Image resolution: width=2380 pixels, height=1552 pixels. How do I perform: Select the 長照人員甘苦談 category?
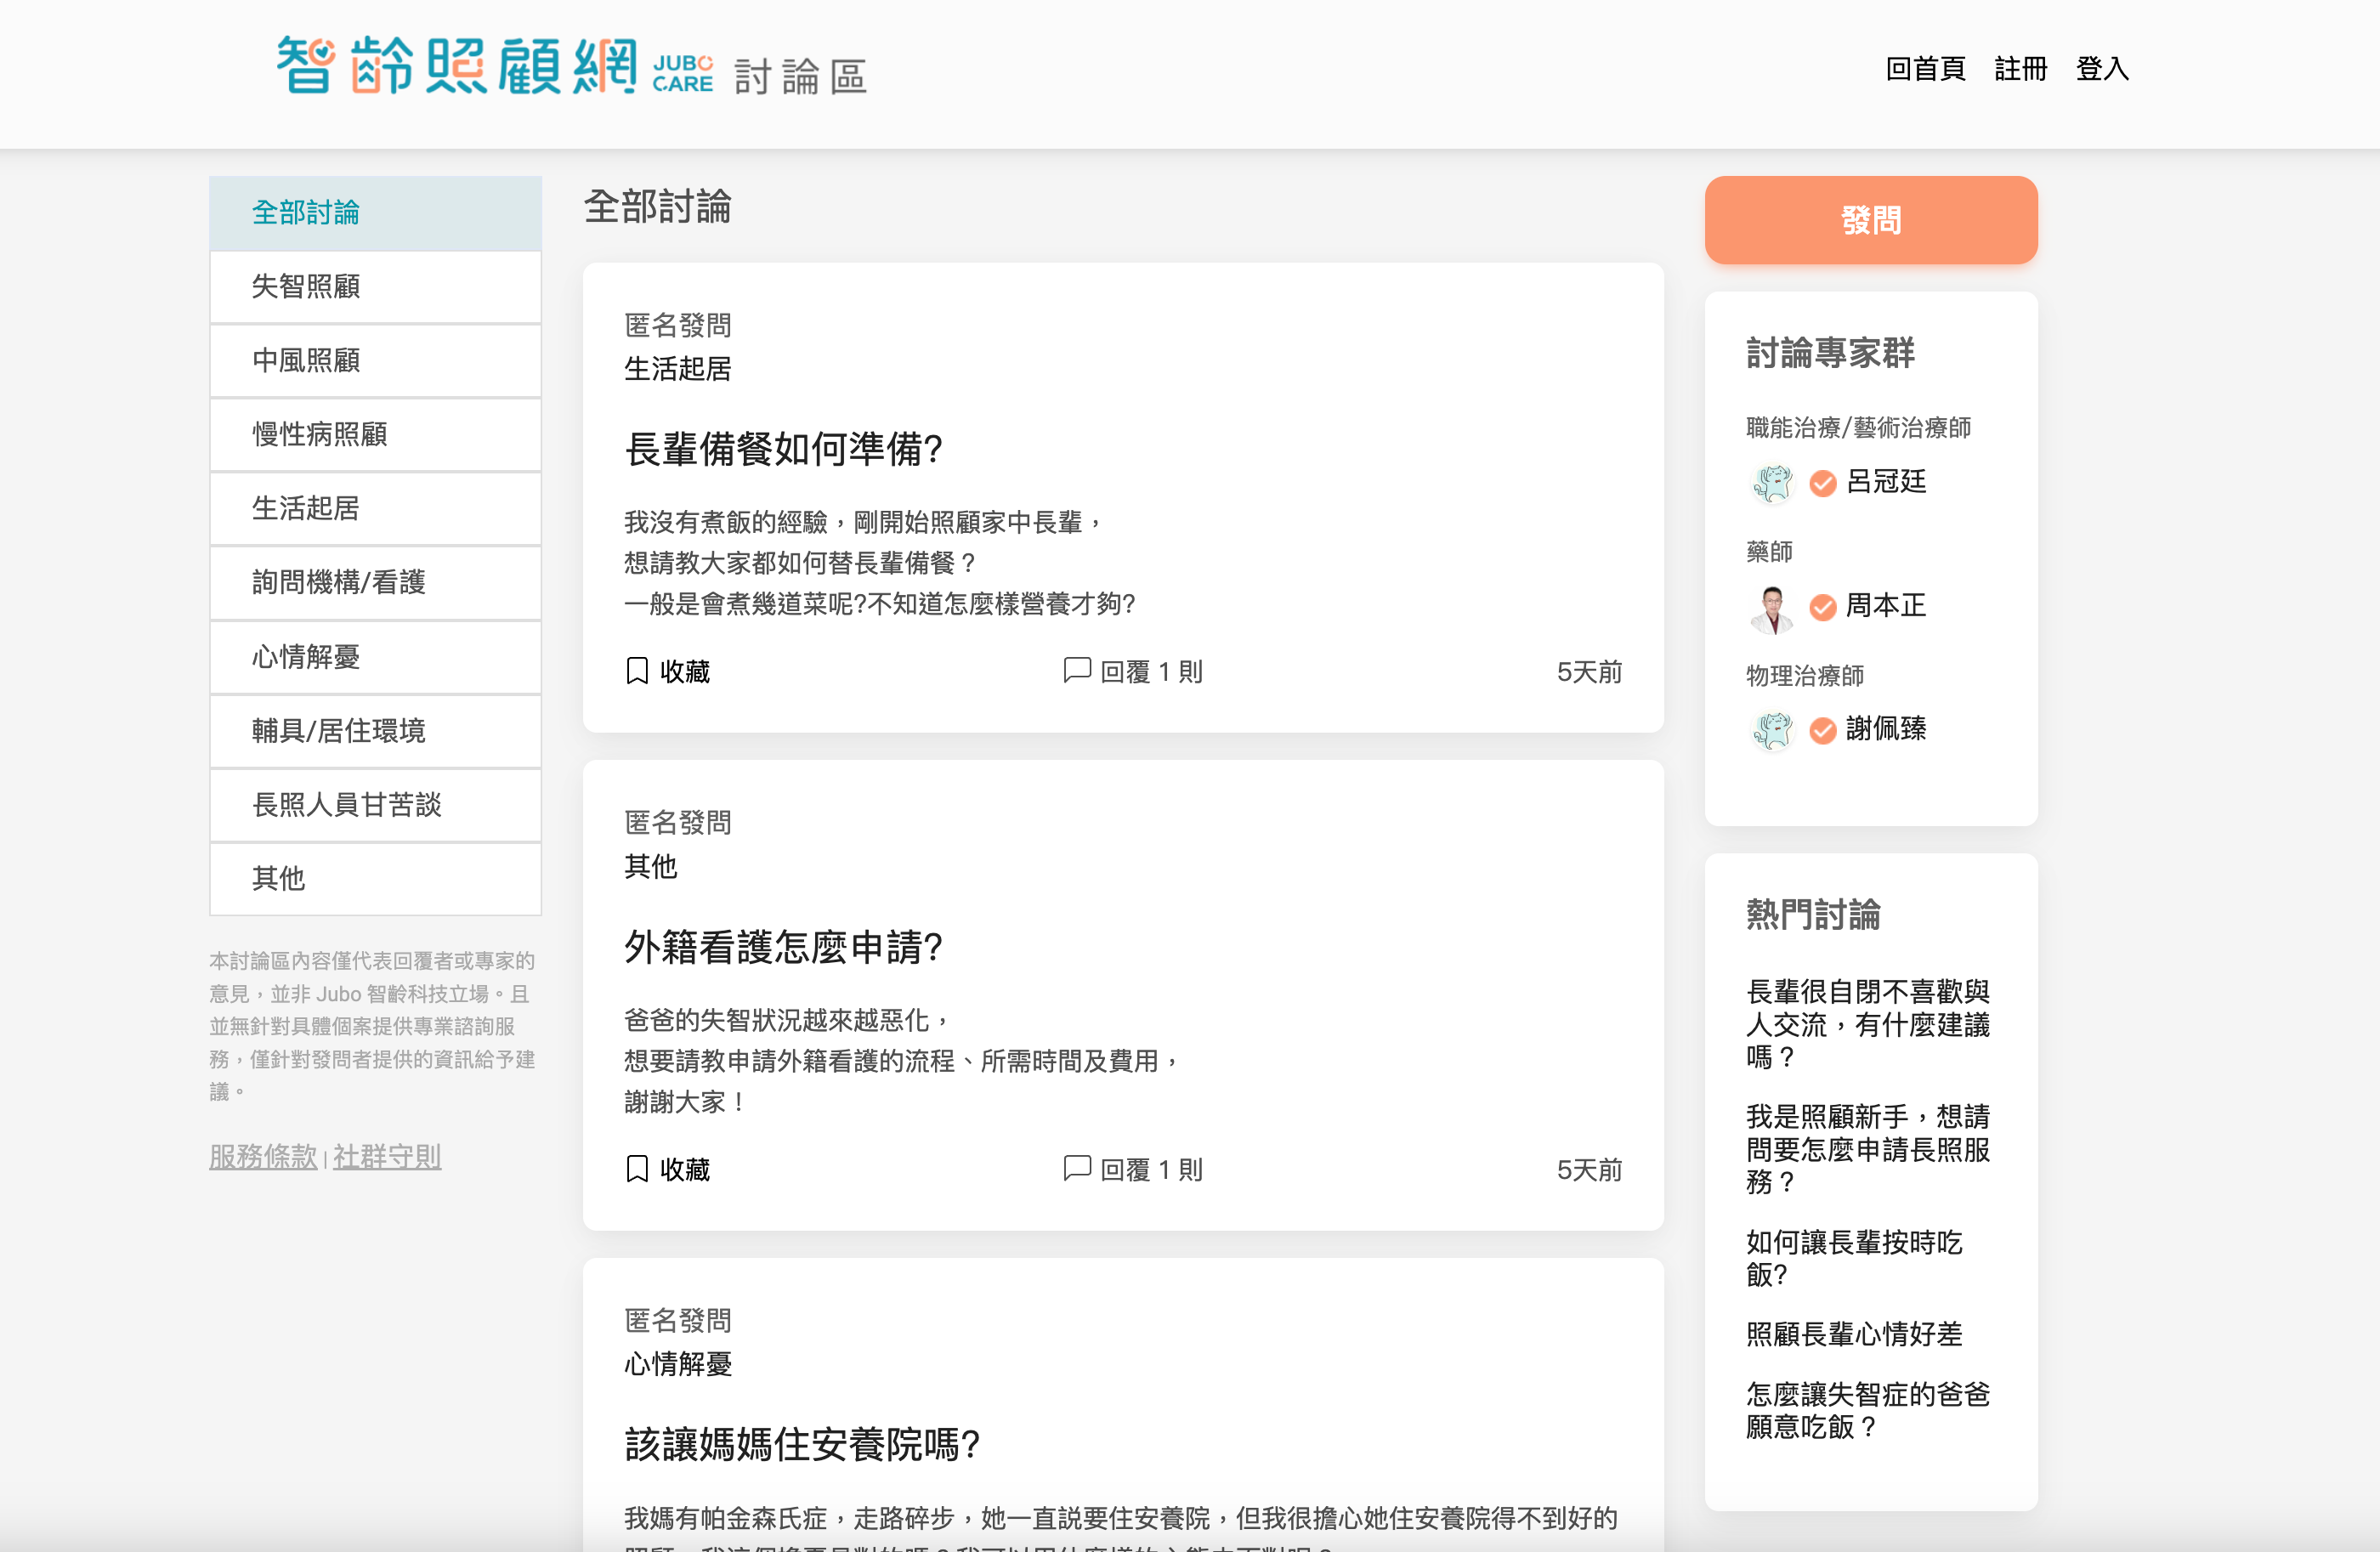click(375, 805)
